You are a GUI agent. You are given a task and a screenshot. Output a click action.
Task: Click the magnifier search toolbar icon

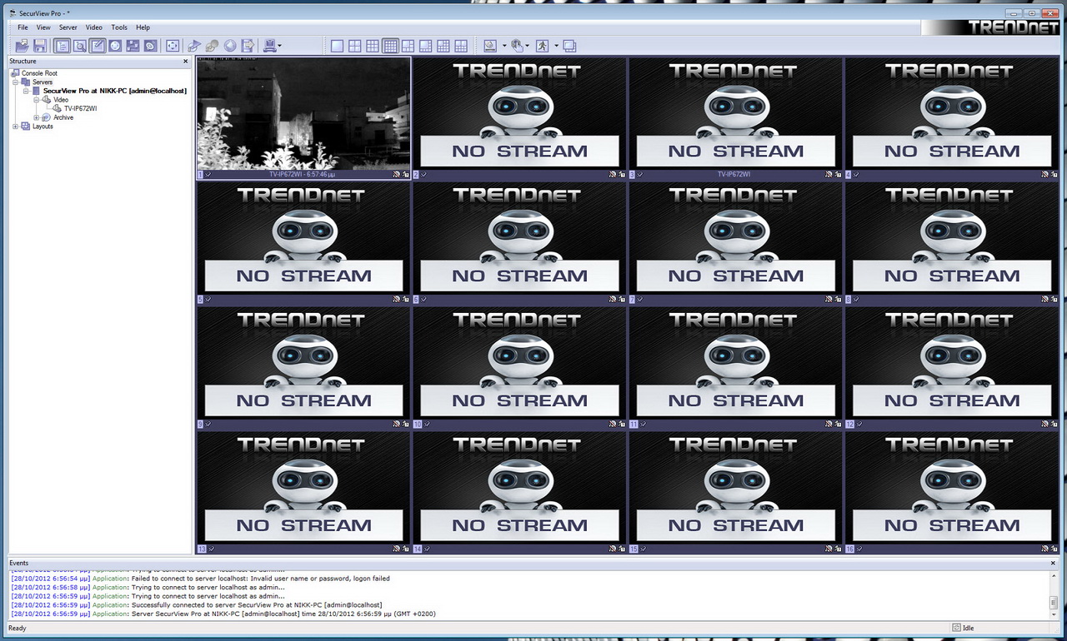pyautogui.click(x=80, y=46)
